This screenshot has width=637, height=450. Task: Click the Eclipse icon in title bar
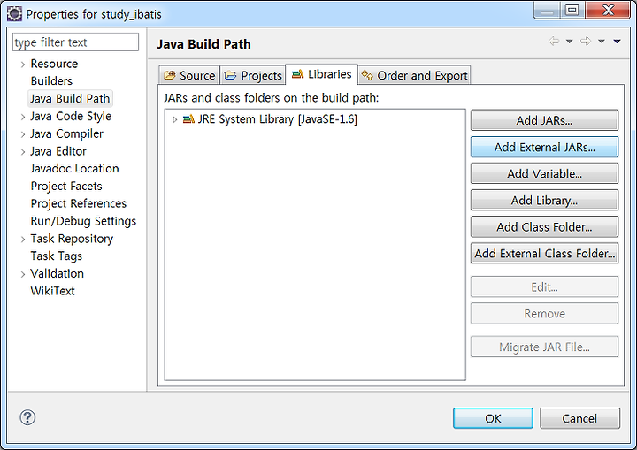click(x=14, y=14)
